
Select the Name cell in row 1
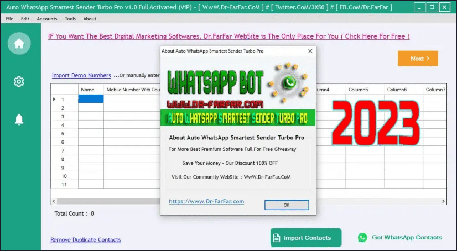pyautogui.click(x=91, y=99)
